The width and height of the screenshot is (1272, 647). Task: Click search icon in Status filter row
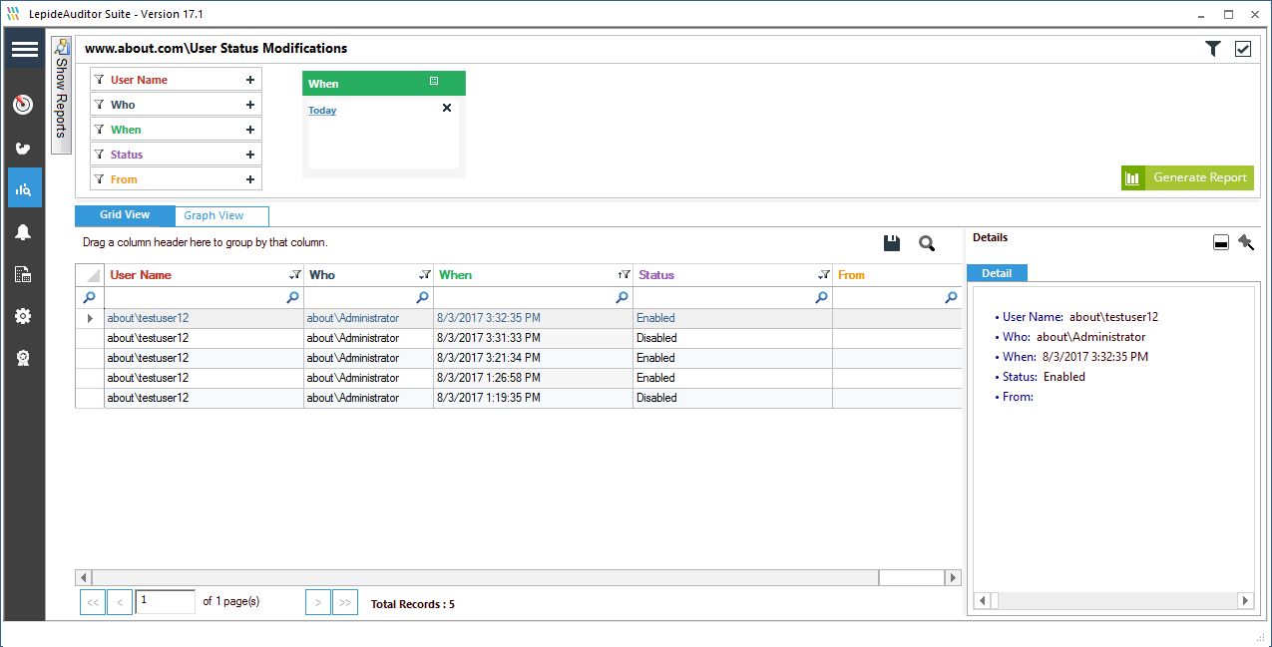822,297
